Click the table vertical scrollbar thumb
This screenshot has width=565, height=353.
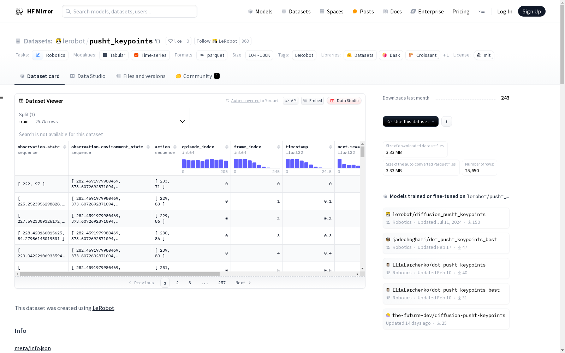tap(362, 152)
